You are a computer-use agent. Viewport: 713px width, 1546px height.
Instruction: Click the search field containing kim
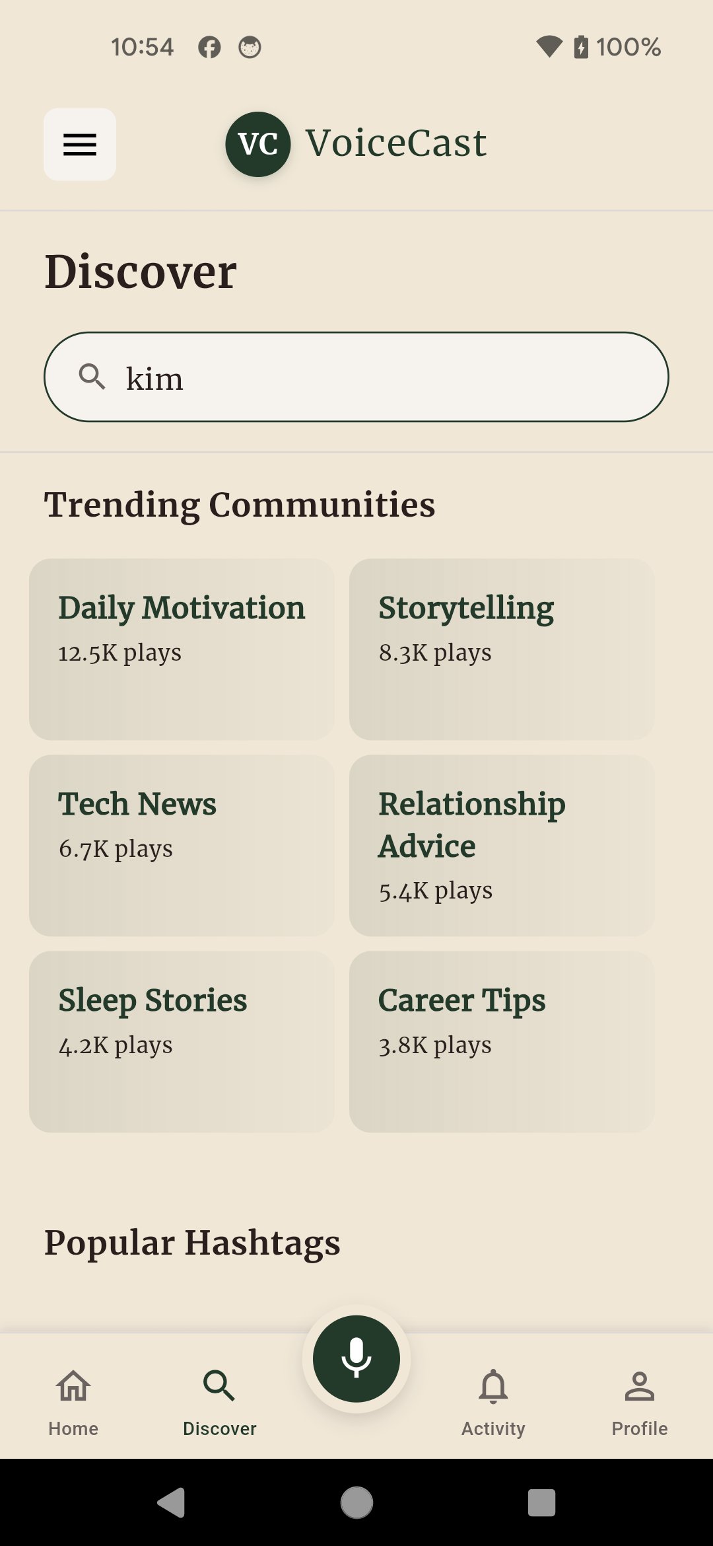[383, 377]
